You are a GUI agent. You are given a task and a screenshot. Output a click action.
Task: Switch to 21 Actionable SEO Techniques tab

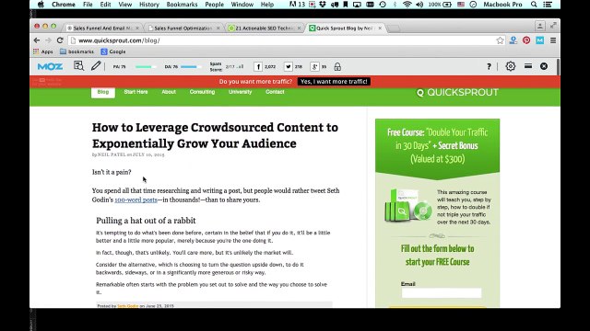(x=264, y=29)
